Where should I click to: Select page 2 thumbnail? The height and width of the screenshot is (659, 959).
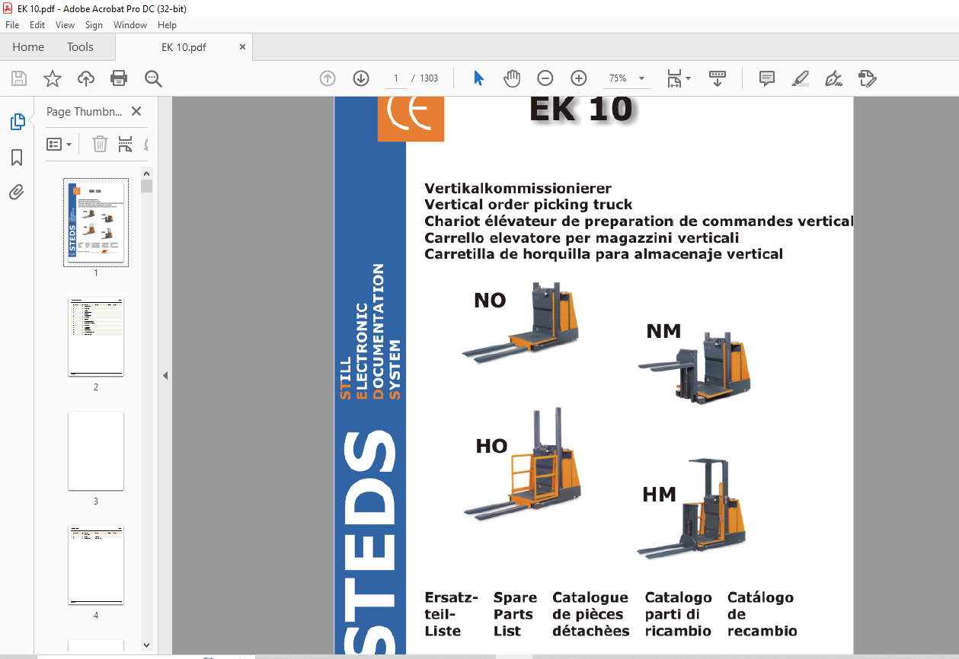pyautogui.click(x=96, y=337)
